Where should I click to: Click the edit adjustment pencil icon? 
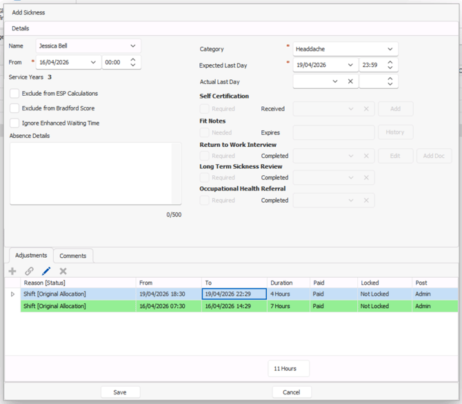click(x=46, y=272)
